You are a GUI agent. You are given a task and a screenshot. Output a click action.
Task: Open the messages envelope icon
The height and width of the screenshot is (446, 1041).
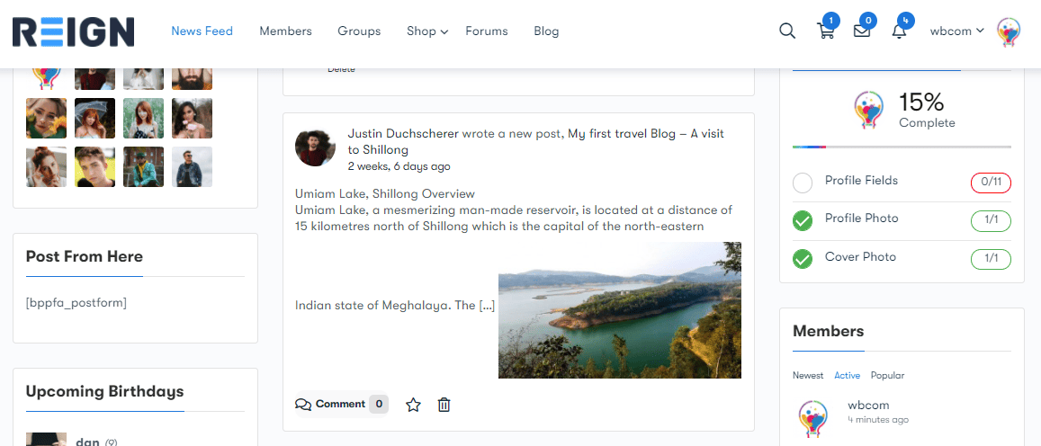862,31
